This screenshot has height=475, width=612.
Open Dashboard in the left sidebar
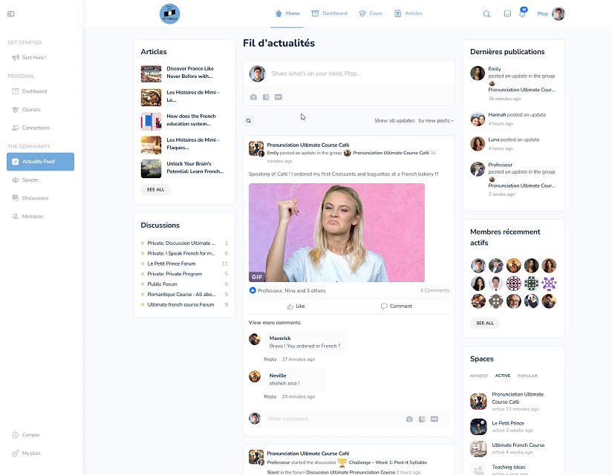pyautogui.click(x=30, y=91)
